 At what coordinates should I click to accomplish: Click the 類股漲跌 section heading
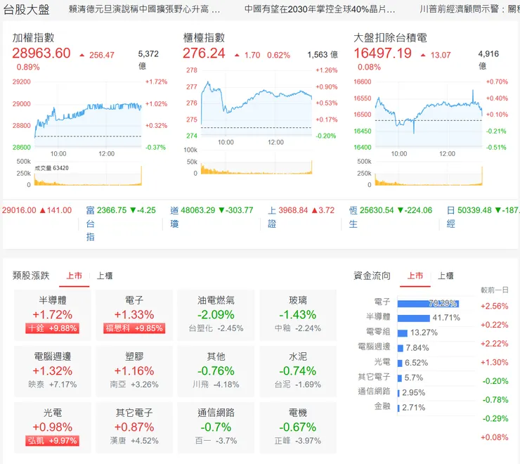pos(31,276)
